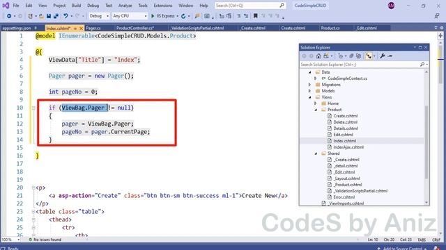The height and width of the screenshot is (250, 446).
Task: Click the Solution Explorer vertical scrollbar thumb
Action: (426, 142)
